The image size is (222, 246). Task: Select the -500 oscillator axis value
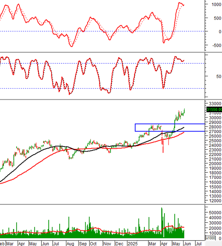click(217, 45)
